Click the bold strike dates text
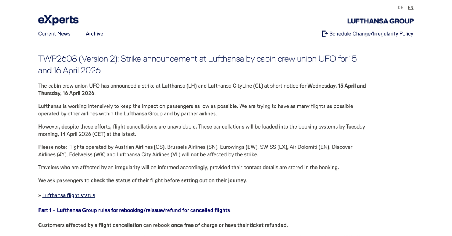The height and width of the screenshot is (236, 452). coord(333,86)
